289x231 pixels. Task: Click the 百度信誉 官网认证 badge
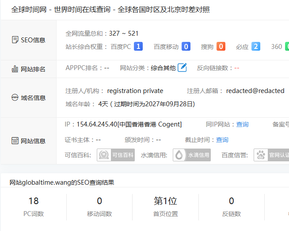pyautogui.click(x=271, y=155)
